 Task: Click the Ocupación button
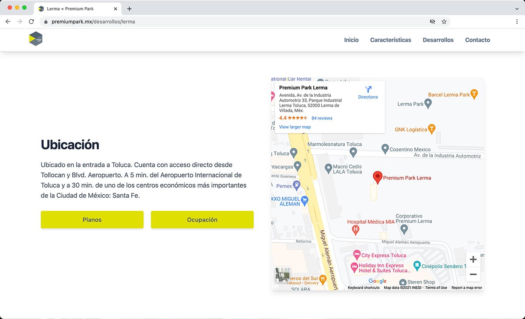(202, 220)
